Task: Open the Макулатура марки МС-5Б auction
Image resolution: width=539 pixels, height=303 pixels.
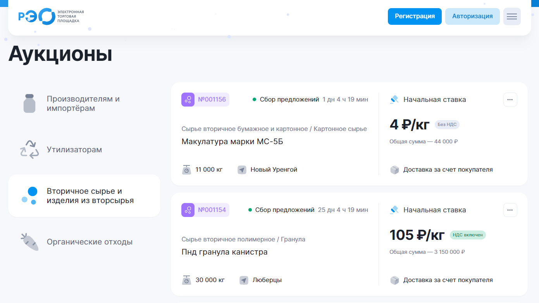Action: [x=232, y=141]
